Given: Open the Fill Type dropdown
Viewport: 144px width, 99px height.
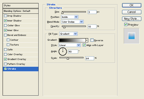Looking at the screenshot, I should (69, 34).
